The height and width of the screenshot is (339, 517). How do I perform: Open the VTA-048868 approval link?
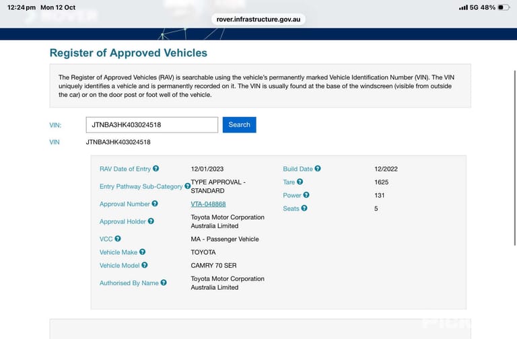[208, 204]
